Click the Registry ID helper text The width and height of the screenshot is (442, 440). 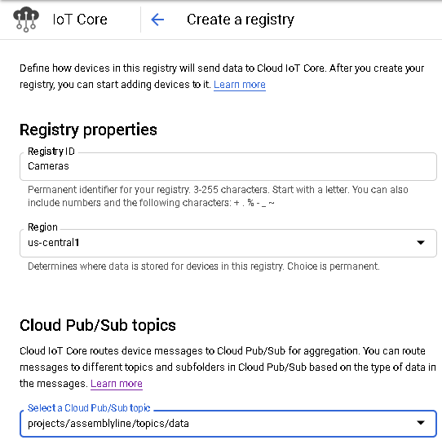click(x=218, y=196)
